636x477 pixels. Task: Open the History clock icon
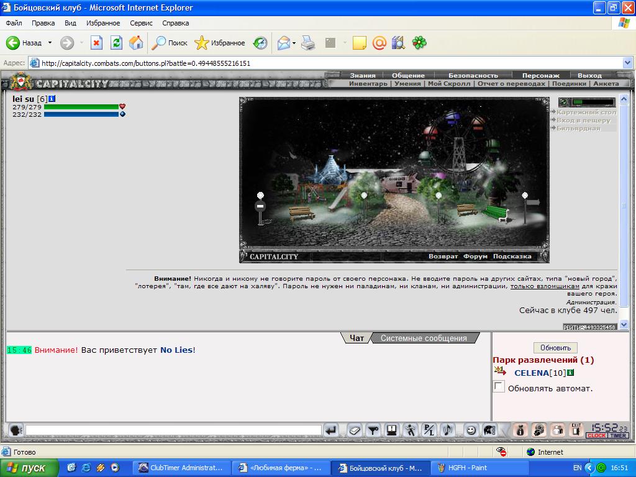260,43
